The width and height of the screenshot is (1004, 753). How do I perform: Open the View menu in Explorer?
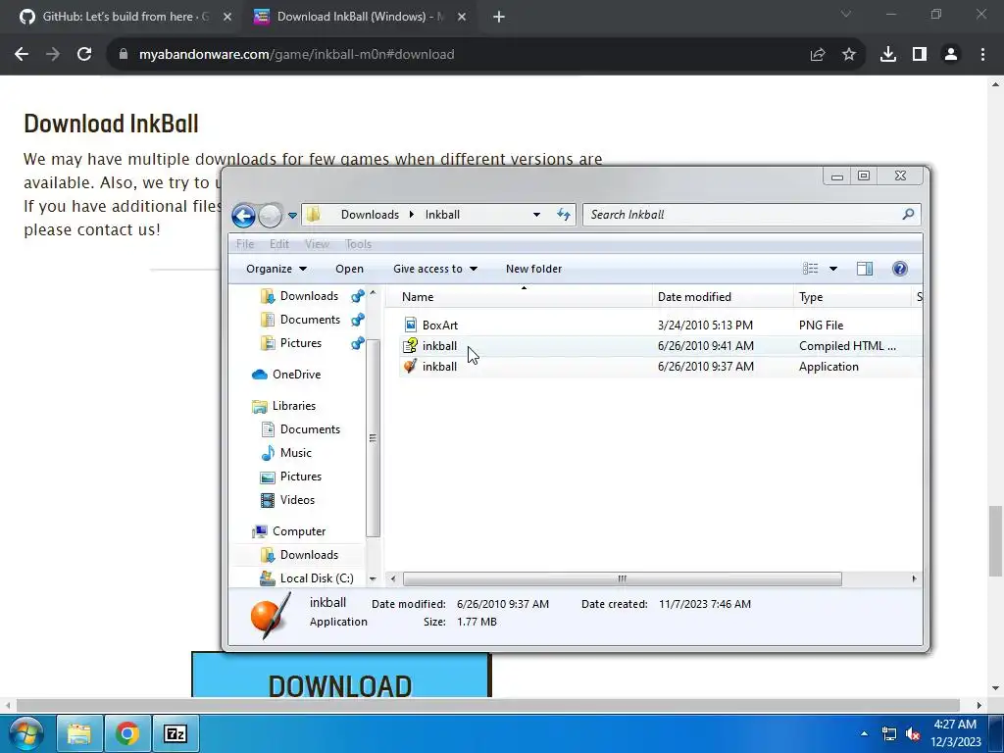pos(317,244)
